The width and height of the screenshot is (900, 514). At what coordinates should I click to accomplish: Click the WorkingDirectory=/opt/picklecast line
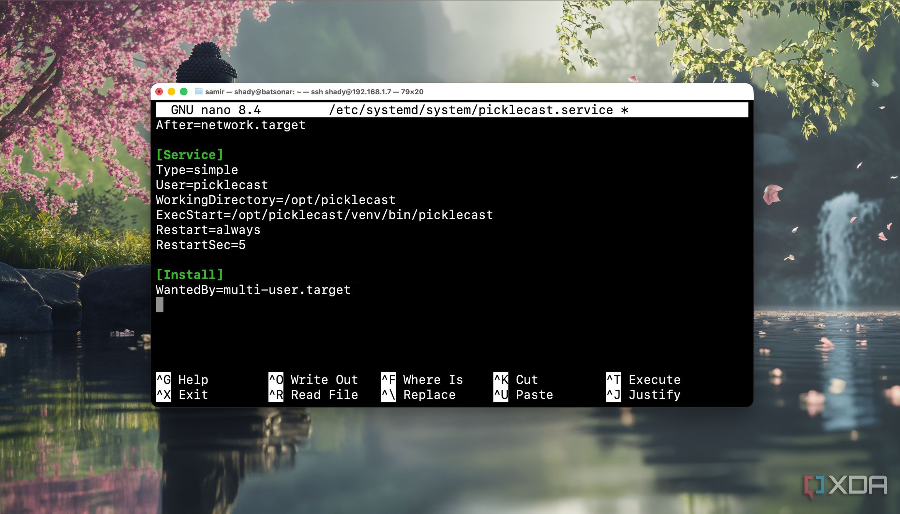point(276,200)
